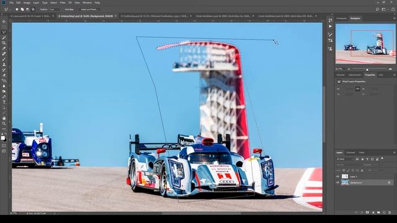Click Create new group folder icon
This screenshot has width=397, height=223.
[x=378, y=212]
